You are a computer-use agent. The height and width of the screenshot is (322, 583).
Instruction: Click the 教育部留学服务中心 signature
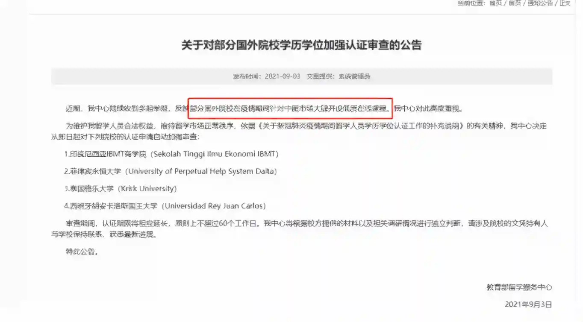pos(519,287)
